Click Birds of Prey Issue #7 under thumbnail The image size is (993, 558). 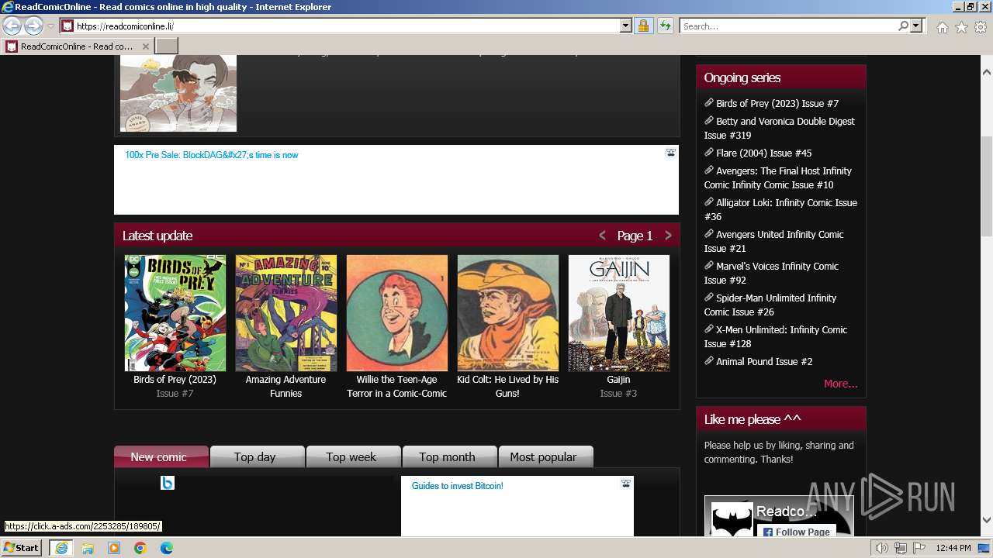click(175, 394)
